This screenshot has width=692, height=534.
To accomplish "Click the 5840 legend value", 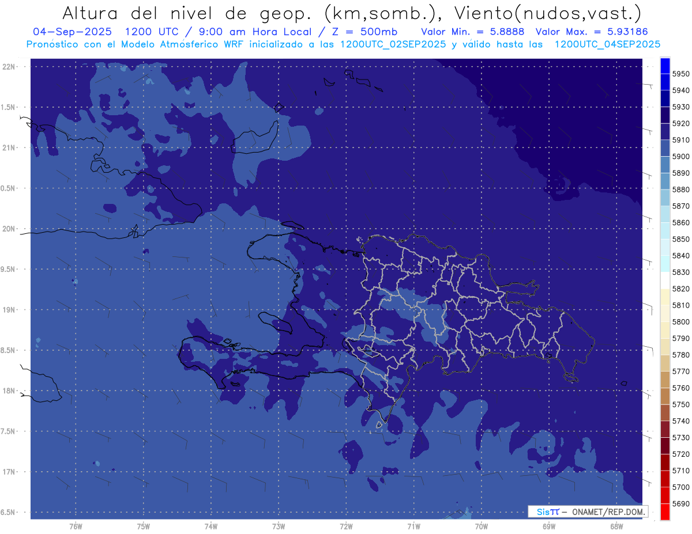I will tap(680, 256).
